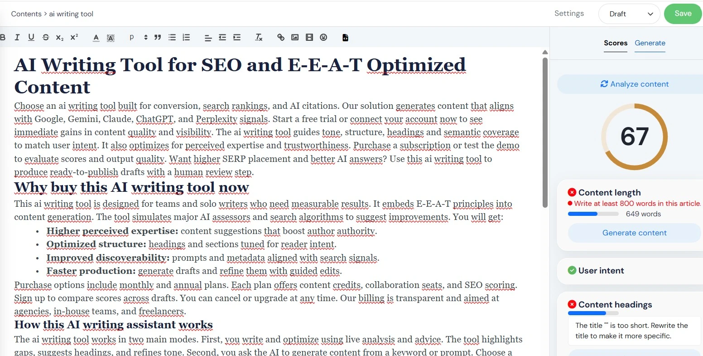Image resolution: width=703 pixels, height=356 pixels.
Task: Create a bulleted list
Action: (x=172, y=38)
